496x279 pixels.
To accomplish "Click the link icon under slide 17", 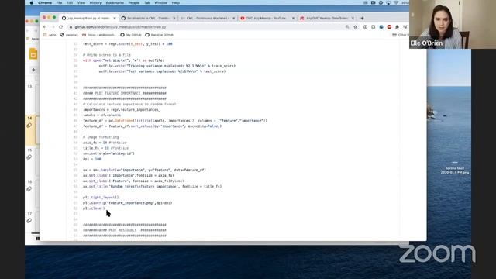I will [29, 220].
